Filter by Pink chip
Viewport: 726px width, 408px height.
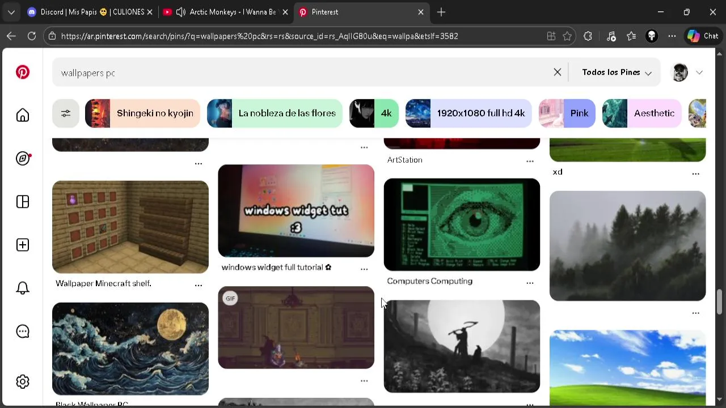coord(567,113)
